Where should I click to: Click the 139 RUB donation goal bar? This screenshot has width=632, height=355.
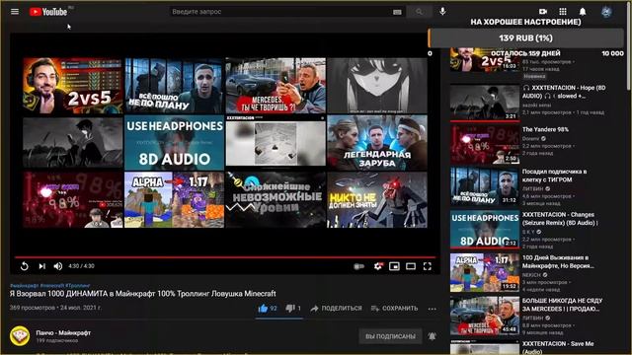pos(525,38)
